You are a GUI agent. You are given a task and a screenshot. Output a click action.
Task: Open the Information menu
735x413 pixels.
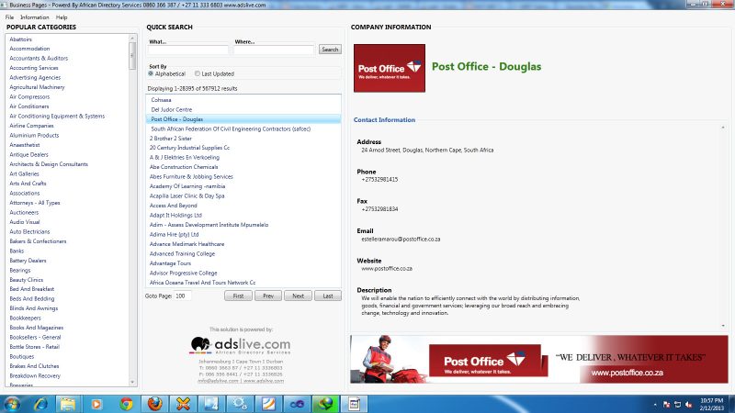click(x=35, y=17)
